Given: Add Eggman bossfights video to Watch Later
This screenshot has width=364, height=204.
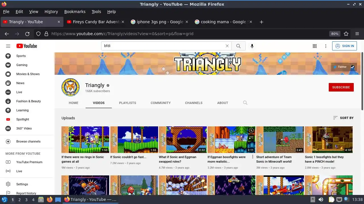Looking at the screenshot, I should 251,130.
